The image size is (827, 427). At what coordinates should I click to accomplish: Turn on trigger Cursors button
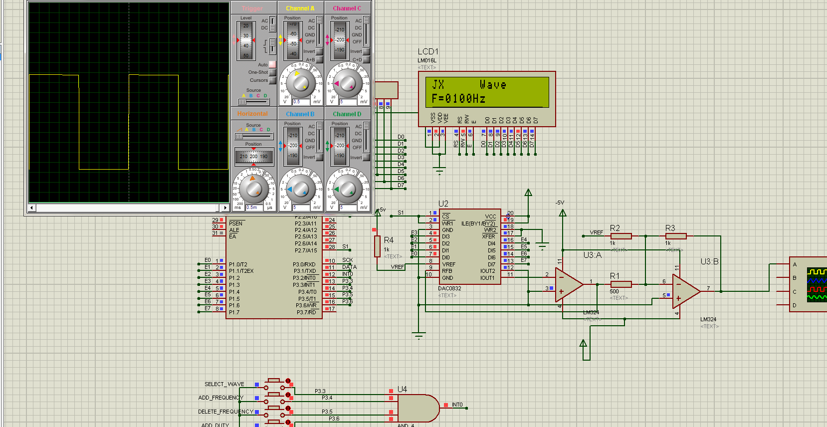coord(272,80)
